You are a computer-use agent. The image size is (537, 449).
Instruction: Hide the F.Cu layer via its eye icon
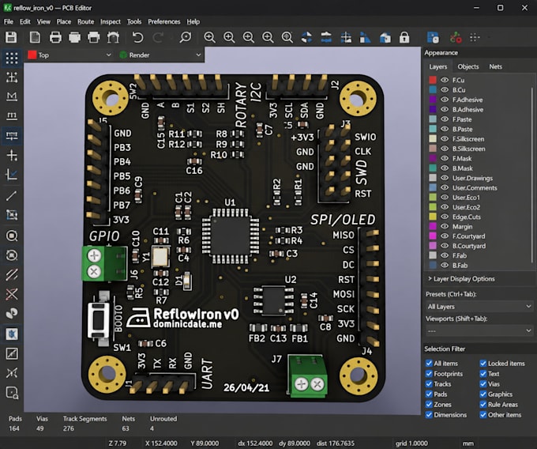[x=445, y=80]
